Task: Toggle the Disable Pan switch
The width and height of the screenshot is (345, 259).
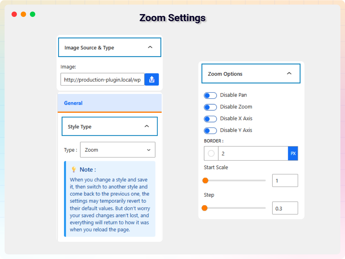Action: click(210, 96)
